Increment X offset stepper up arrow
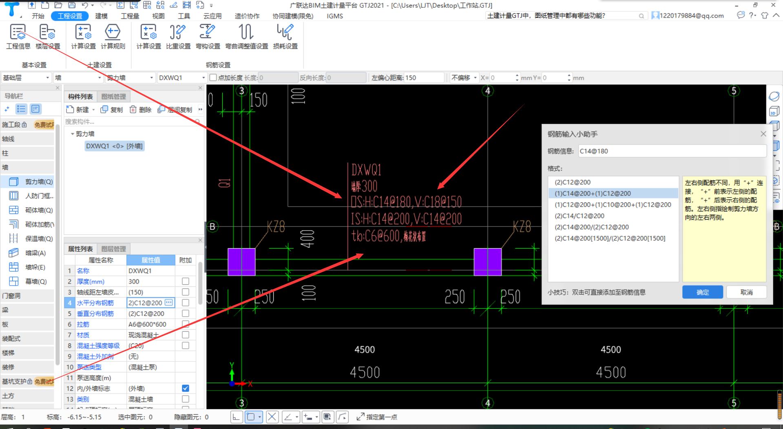783x429 pixels. [x=517, y=75]
